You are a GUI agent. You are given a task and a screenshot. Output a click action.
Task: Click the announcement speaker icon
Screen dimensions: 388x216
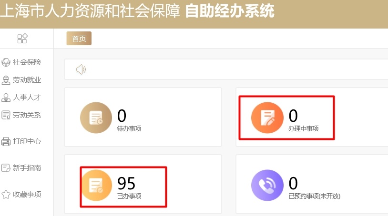coord(81,69)
